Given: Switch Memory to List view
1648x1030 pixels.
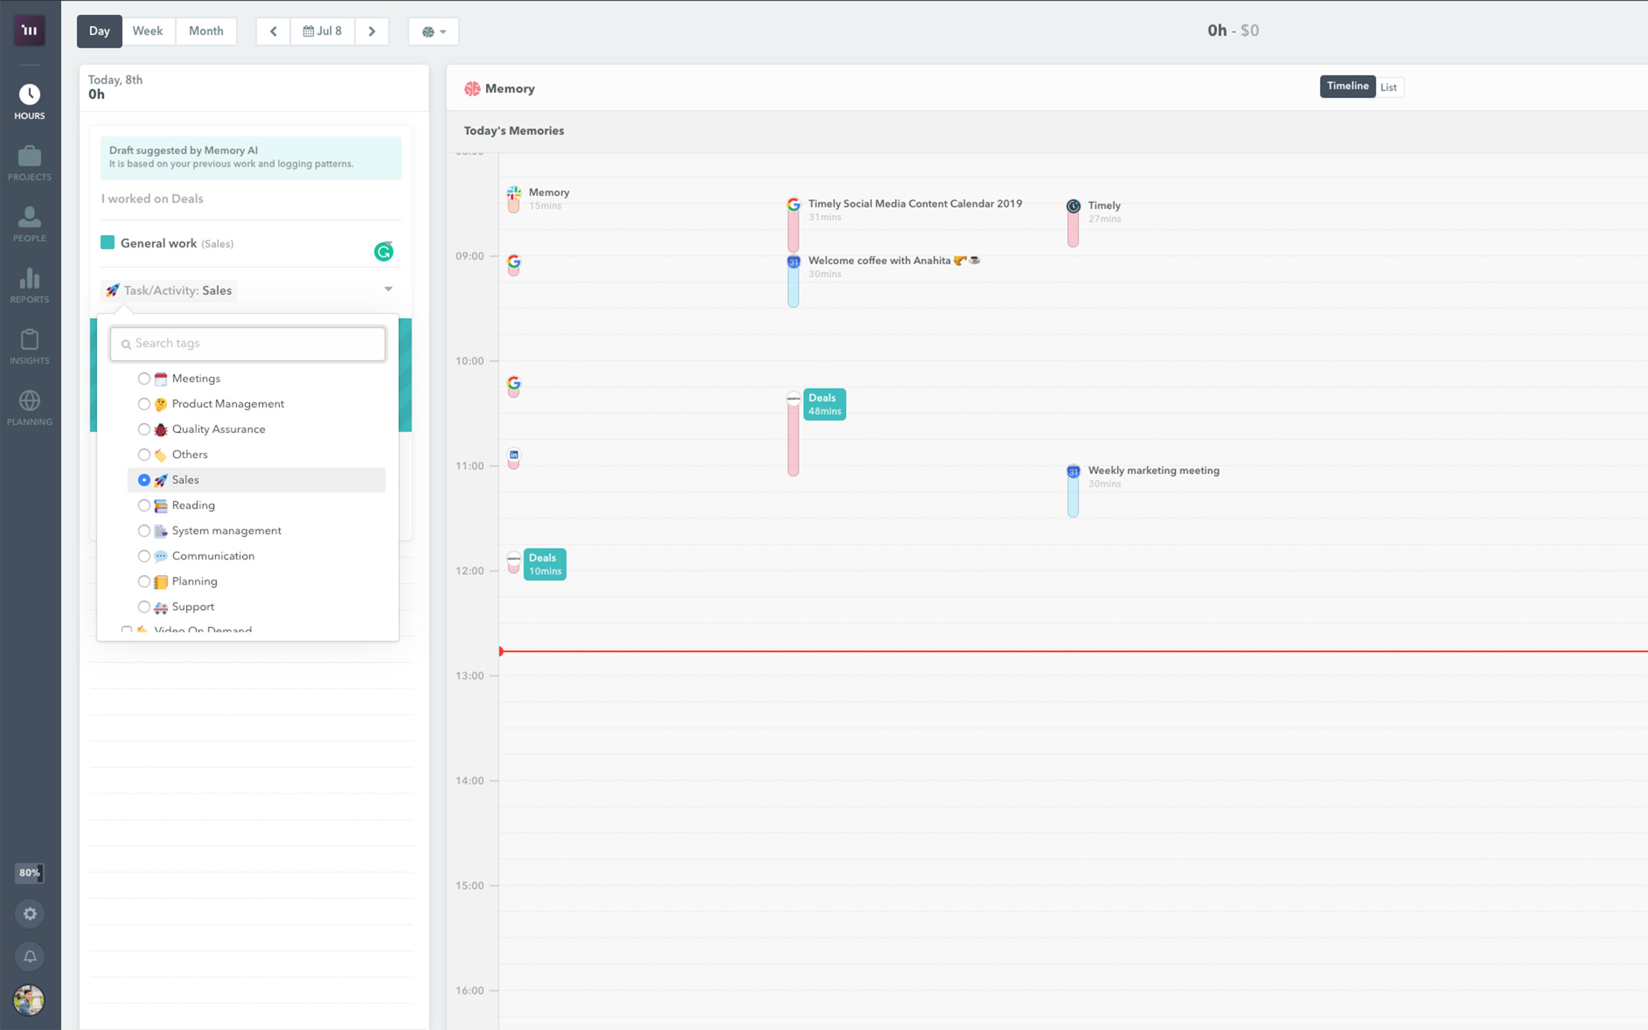Looking at the screenshot, I should click(1389, 87).
